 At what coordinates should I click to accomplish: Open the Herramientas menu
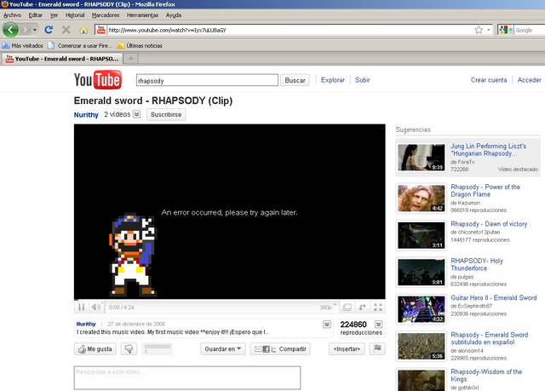click(142, 15)
